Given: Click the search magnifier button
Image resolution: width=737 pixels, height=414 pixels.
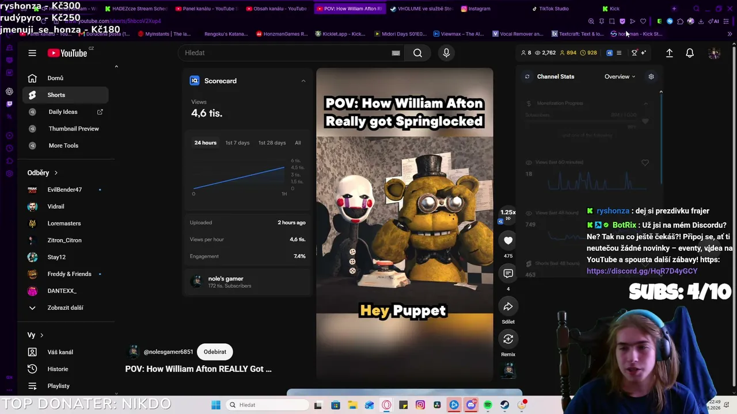Looking at the screenshot, I should tap(417, 53).
